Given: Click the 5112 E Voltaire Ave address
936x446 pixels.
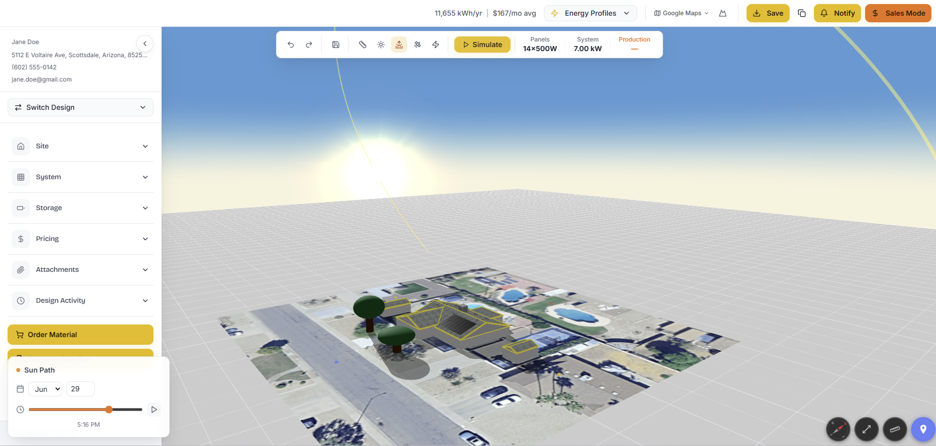Looking at the screenshot, I should [80, 55].
